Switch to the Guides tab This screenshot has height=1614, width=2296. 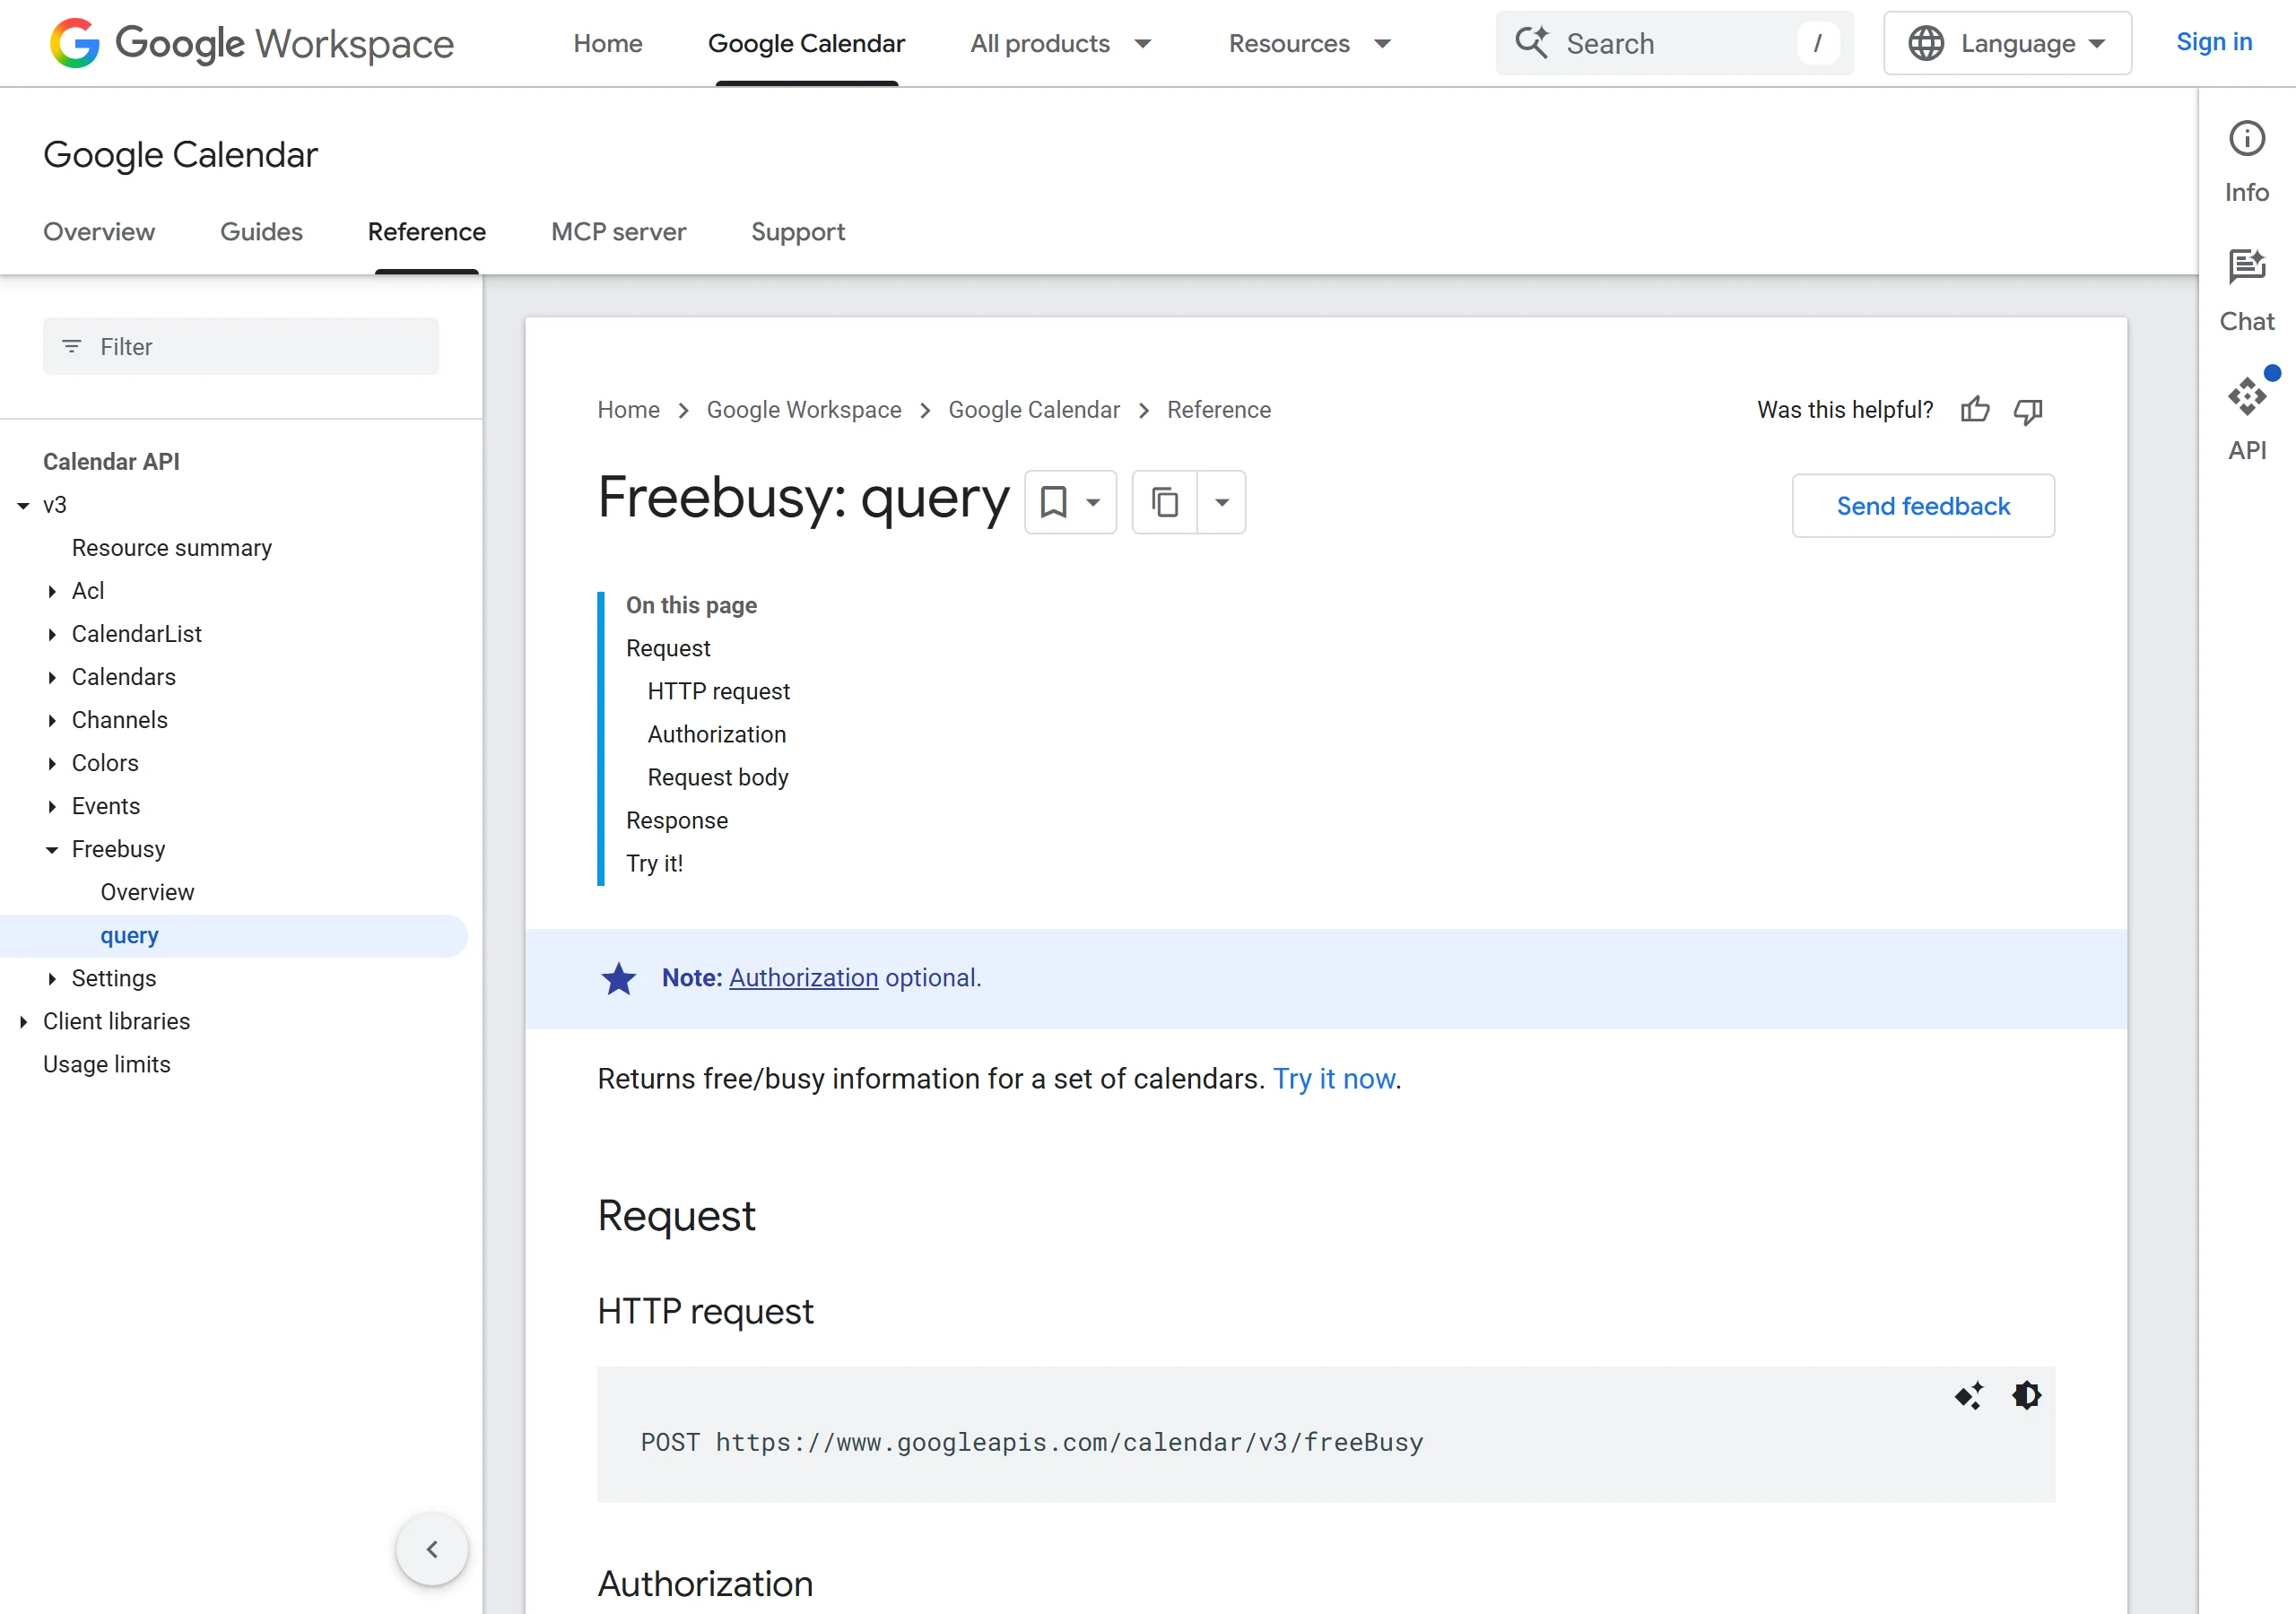[x=261, y=231]
